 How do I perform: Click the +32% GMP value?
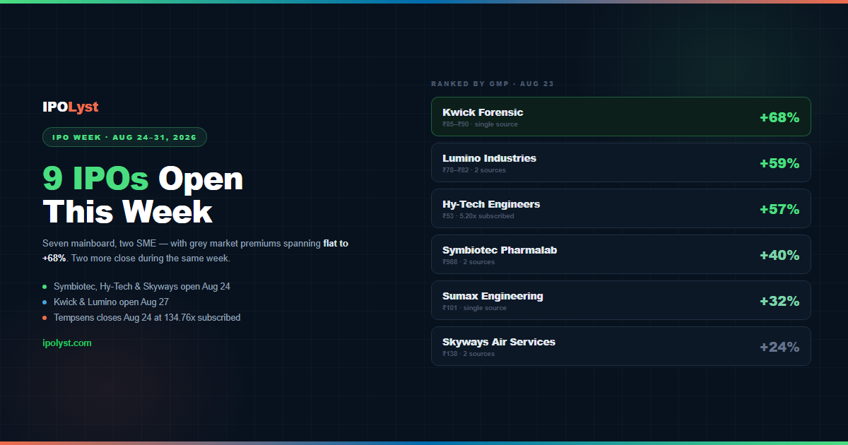779,301
